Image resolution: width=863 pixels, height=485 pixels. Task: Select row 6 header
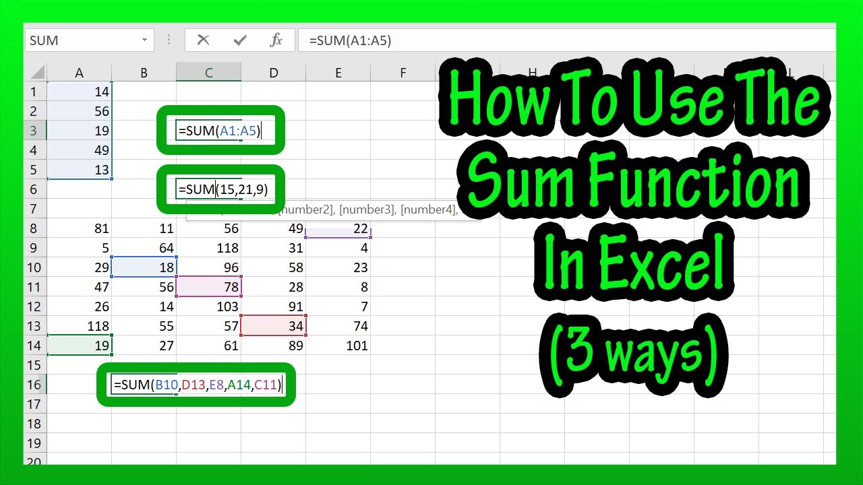tap(35, 189)
